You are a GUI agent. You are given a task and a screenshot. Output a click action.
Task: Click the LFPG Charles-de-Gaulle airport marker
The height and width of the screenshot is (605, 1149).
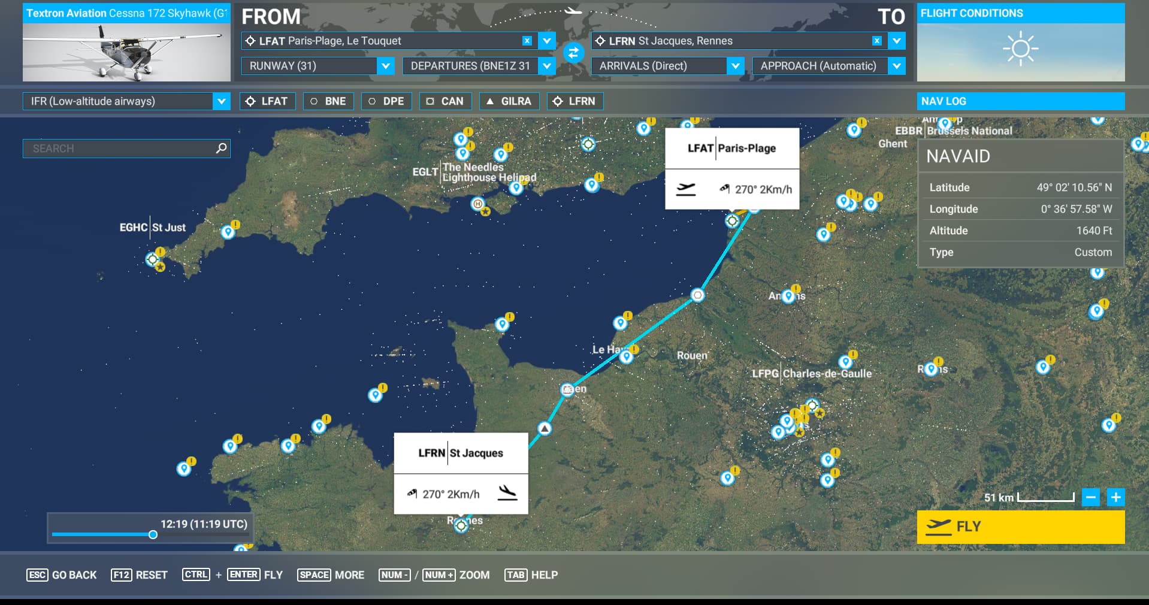(812, 406)
